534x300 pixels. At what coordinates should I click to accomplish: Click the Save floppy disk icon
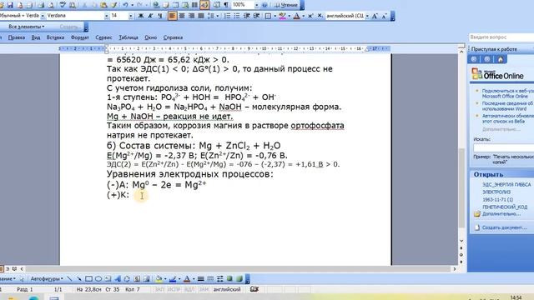tap(10, 5)
